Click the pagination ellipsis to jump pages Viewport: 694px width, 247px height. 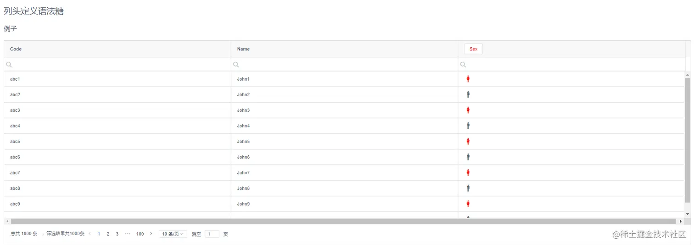click(x=128, y=234)
